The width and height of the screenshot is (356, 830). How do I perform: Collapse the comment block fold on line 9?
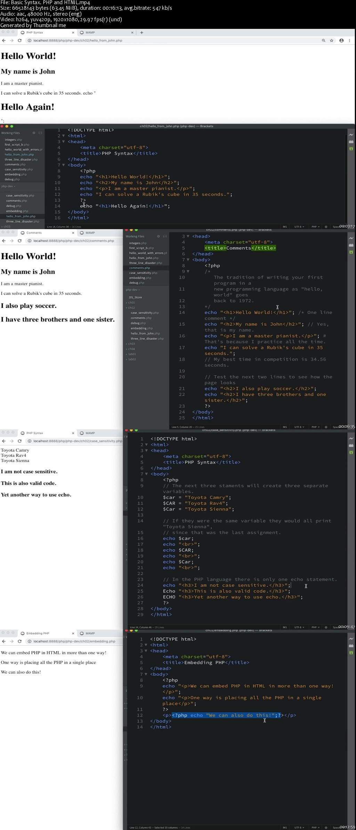pyautogui.click(x=188, y=271)
